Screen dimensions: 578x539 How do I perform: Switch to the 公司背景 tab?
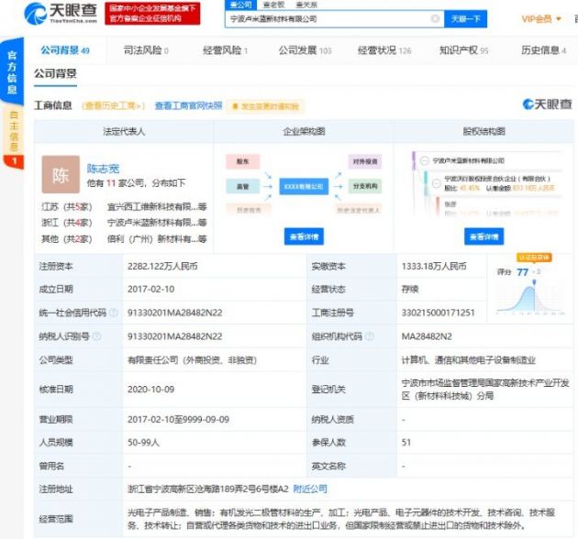65,50
